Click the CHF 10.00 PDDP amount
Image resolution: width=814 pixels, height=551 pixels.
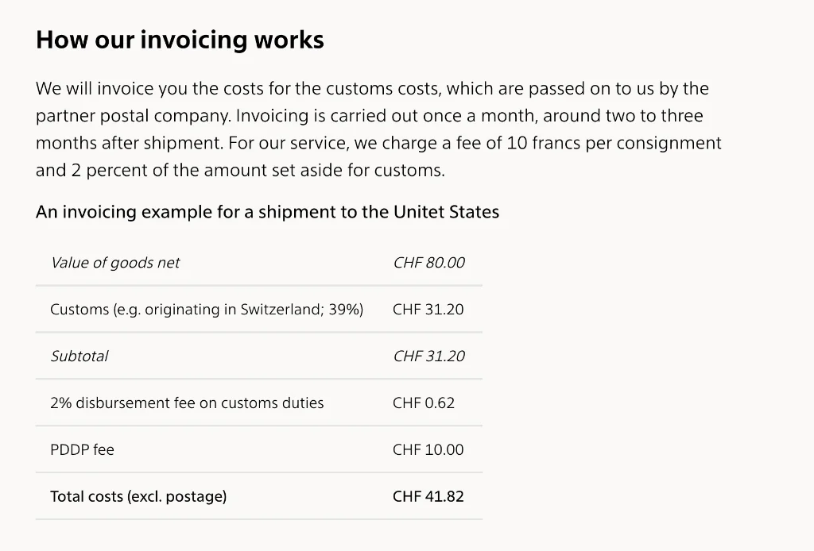pos(428,450)
